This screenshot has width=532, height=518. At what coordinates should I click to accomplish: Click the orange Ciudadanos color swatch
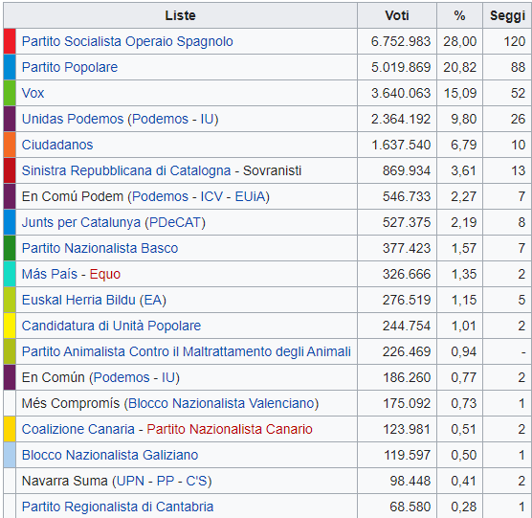point(10,145)
